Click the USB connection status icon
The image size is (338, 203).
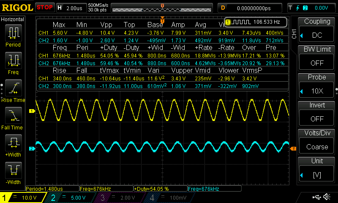pyautogui.click(x=316, y=197)
